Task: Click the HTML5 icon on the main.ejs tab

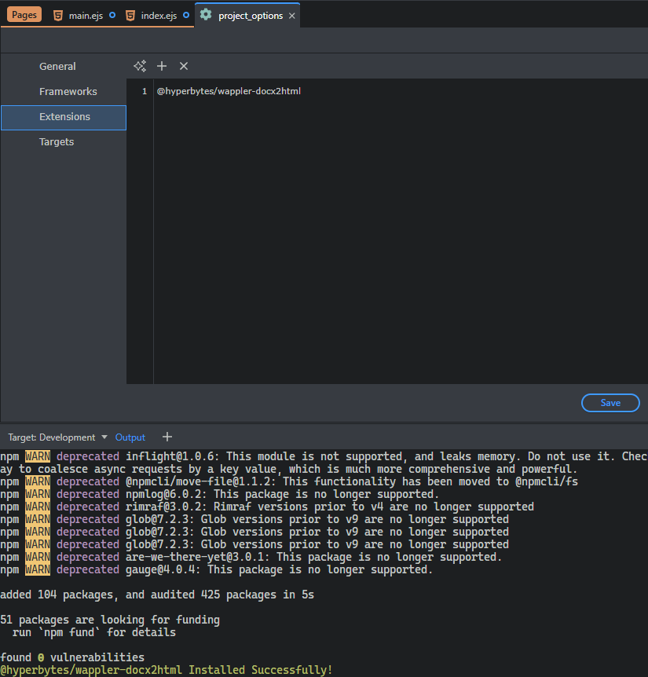Action: click(x=59, y=15)
